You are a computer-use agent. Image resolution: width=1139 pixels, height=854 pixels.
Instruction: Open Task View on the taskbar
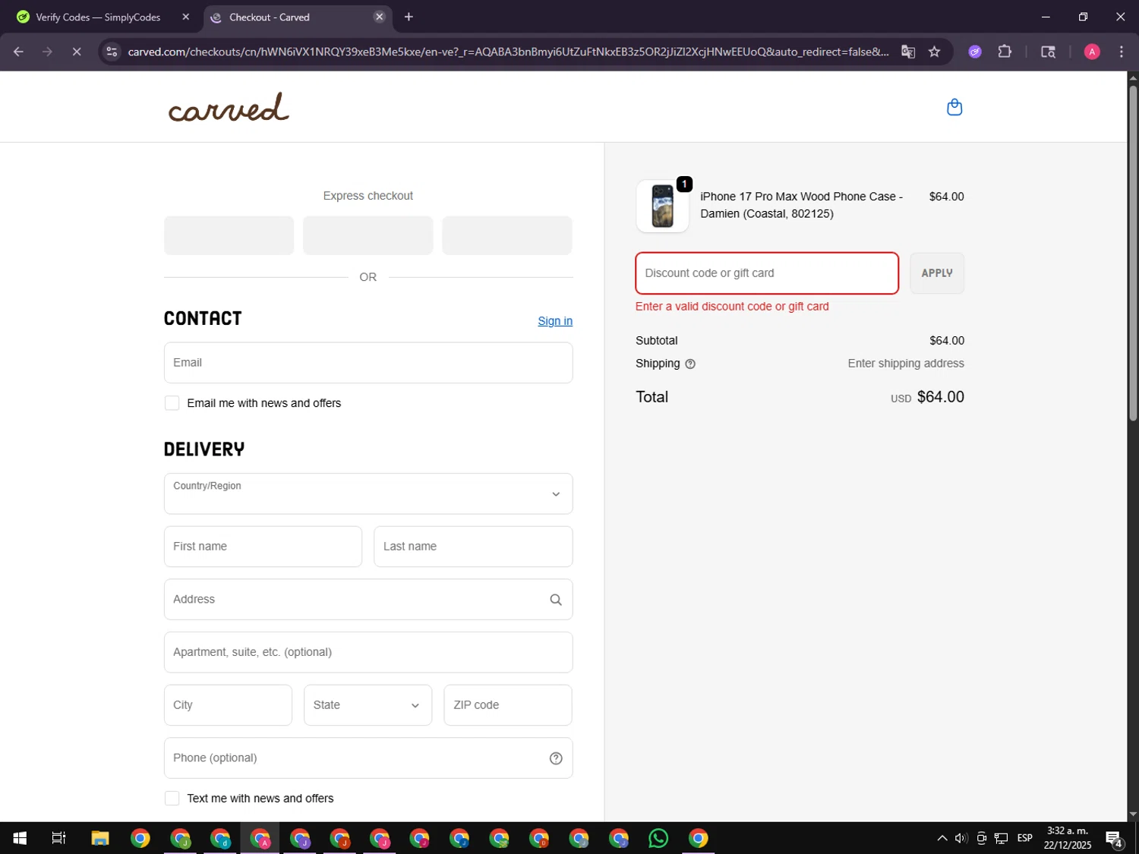tap(58, 838)
